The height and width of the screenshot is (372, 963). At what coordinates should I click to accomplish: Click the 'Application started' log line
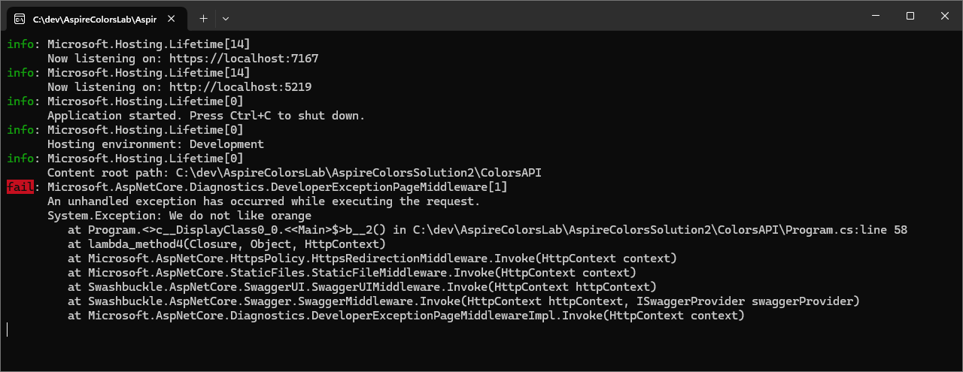(205, 116)
